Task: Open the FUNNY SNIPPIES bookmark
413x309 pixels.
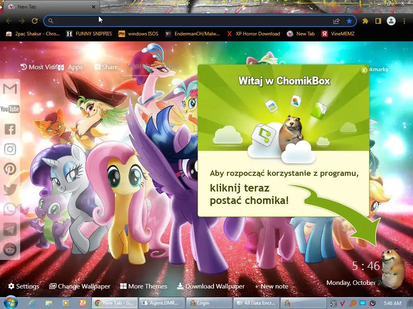Action: point(89,34)
